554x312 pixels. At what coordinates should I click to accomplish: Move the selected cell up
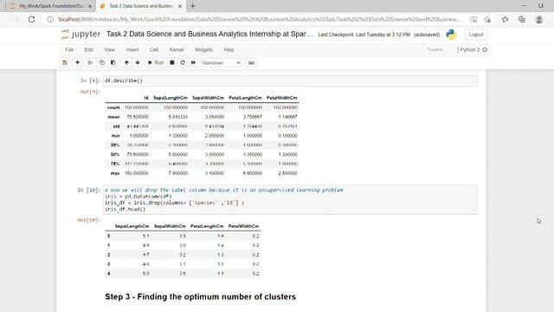(126, 62)
